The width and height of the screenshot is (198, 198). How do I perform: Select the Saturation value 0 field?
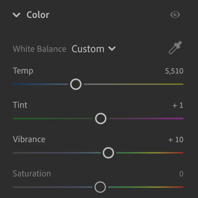[181, 174]
